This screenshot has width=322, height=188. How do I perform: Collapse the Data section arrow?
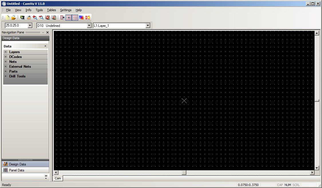coord(46,46)
